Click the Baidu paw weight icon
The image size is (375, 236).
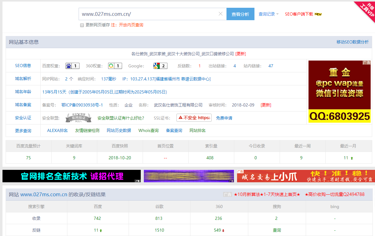69,66
